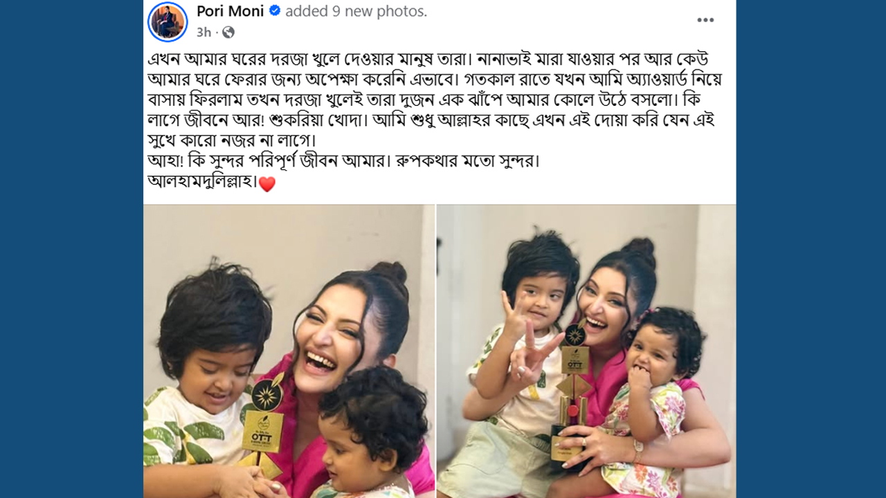This screenshot has height=498, width=886.
Task: Open the Pori Moni name link
Action: [230, 10]
